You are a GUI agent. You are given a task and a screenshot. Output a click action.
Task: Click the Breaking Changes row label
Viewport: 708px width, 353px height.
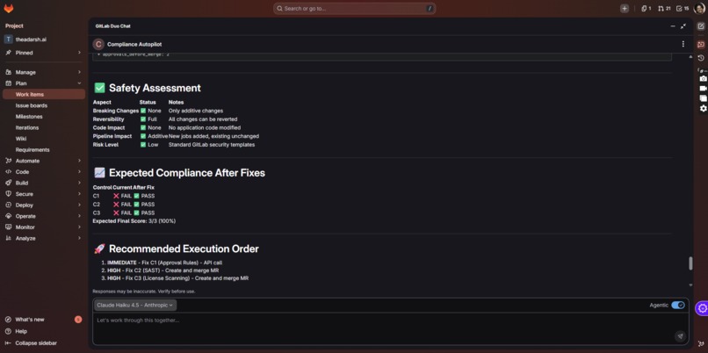point(116,111)
